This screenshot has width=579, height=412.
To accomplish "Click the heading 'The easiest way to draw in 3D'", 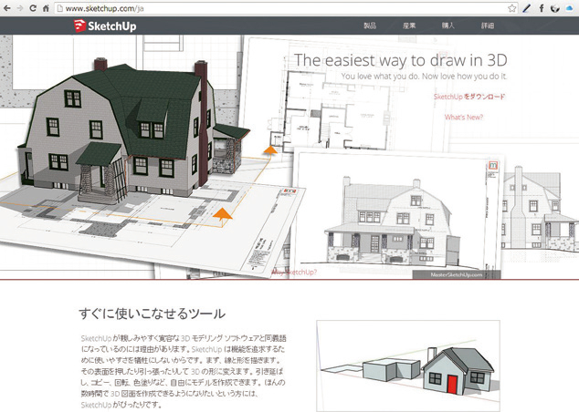I will [401, 60].
